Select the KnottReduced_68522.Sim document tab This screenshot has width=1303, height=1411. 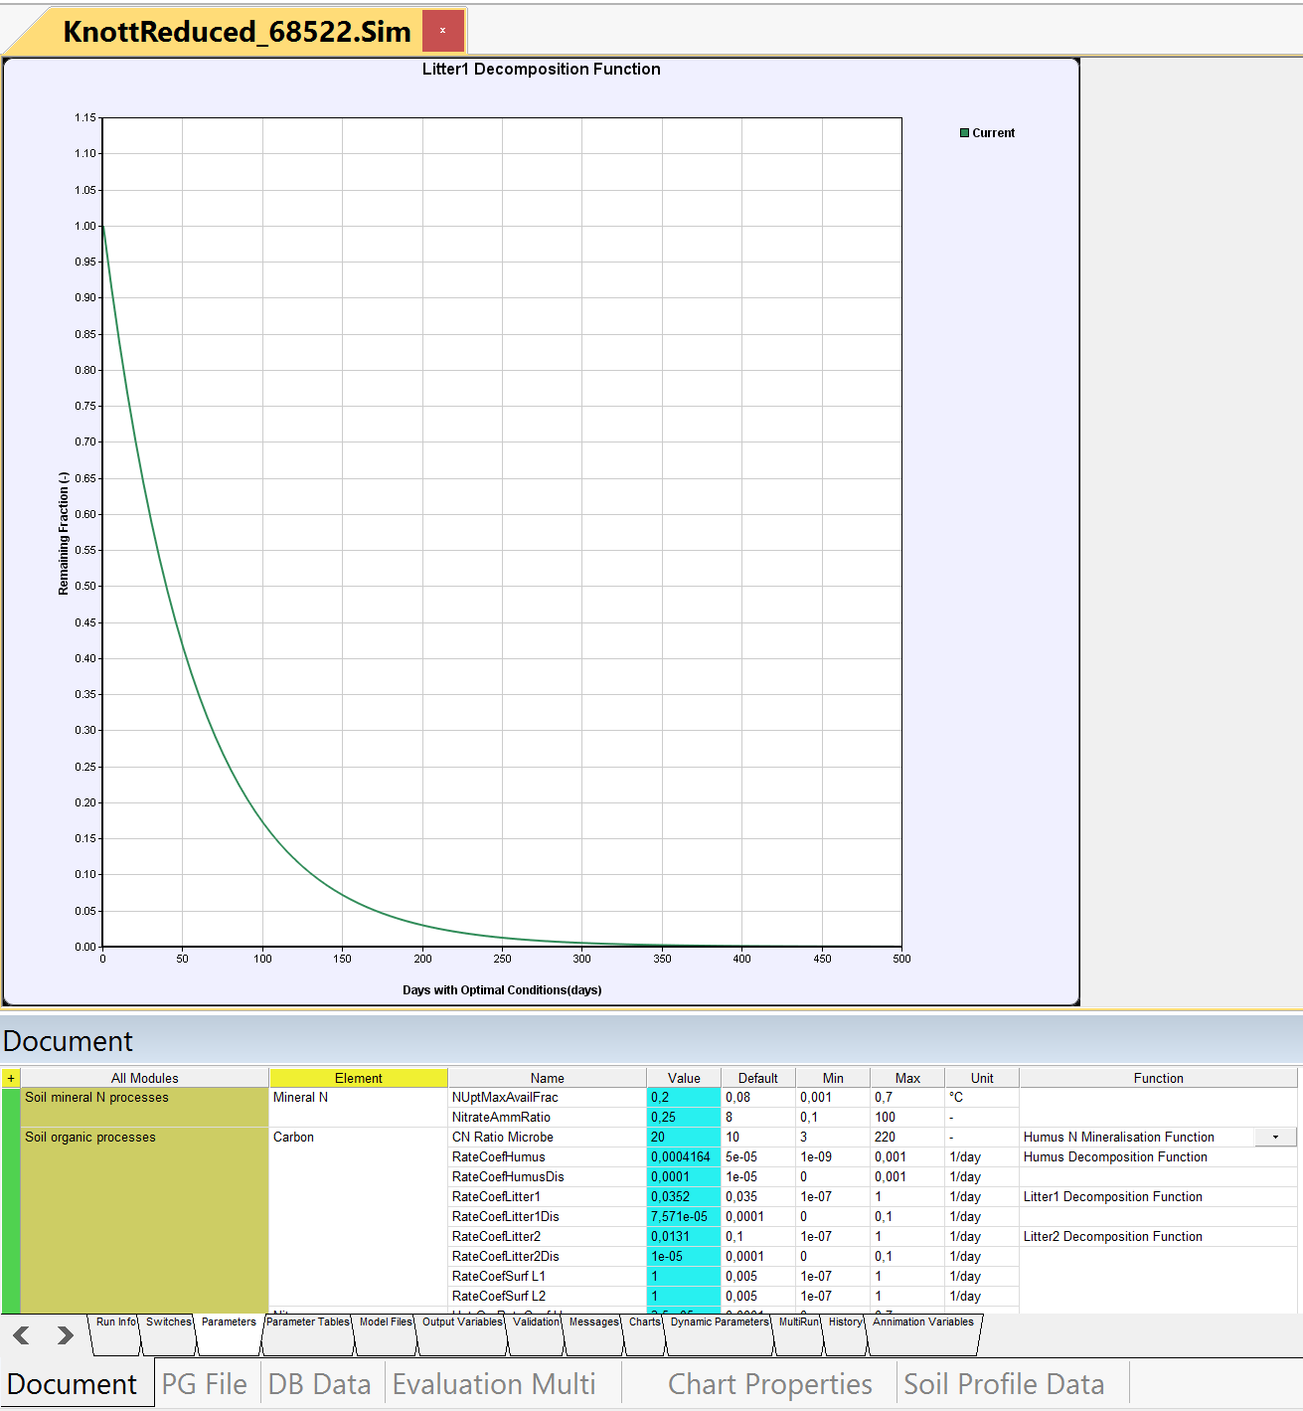[237, 31]
